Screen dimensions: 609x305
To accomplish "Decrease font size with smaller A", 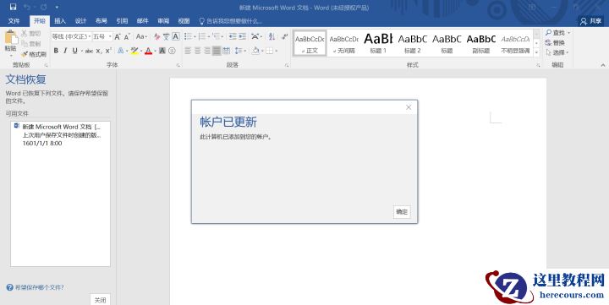I will coord(127,36).
